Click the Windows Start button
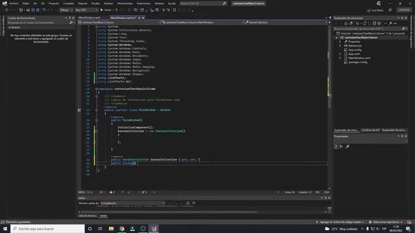The height and width of the screenshot is (233, 415). click(5, 228)
